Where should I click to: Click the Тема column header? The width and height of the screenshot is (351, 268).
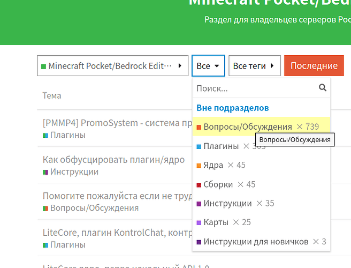click(x=52, y=95)
